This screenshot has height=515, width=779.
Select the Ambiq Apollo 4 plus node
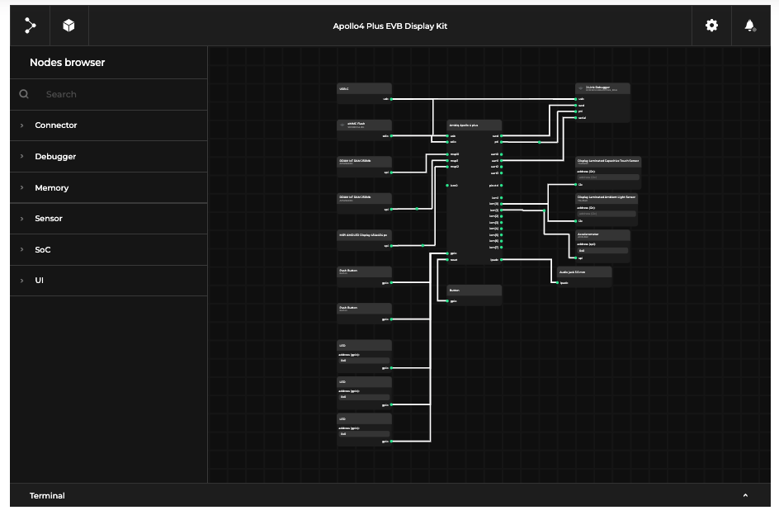(x=473, y=125)
